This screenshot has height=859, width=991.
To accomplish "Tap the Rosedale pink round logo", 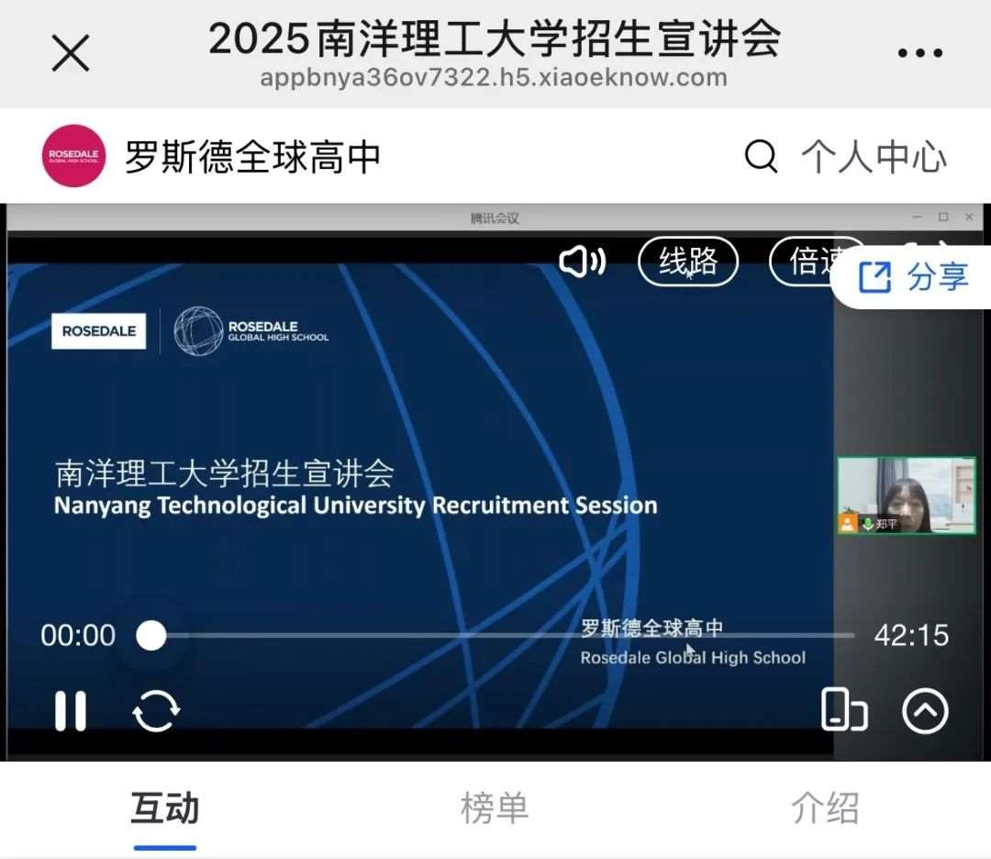I will click(x=74, y=155).
